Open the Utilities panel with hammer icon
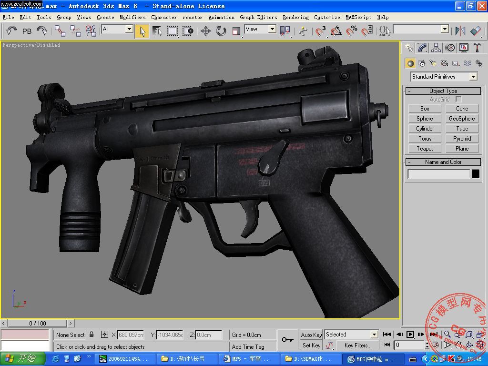Image resolution: width=488 pixels, height=366 pixels. pos(477,47)
